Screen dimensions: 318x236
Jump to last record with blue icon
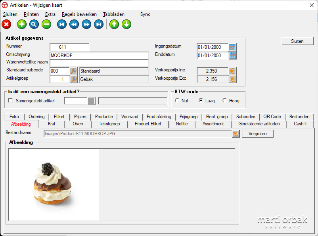[x=99, y=24]
